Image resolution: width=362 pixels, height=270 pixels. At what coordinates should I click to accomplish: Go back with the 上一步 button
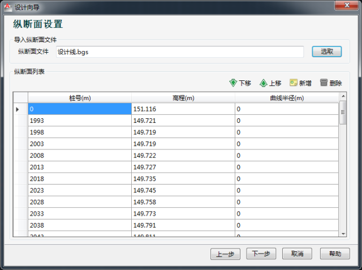[226, 254]
